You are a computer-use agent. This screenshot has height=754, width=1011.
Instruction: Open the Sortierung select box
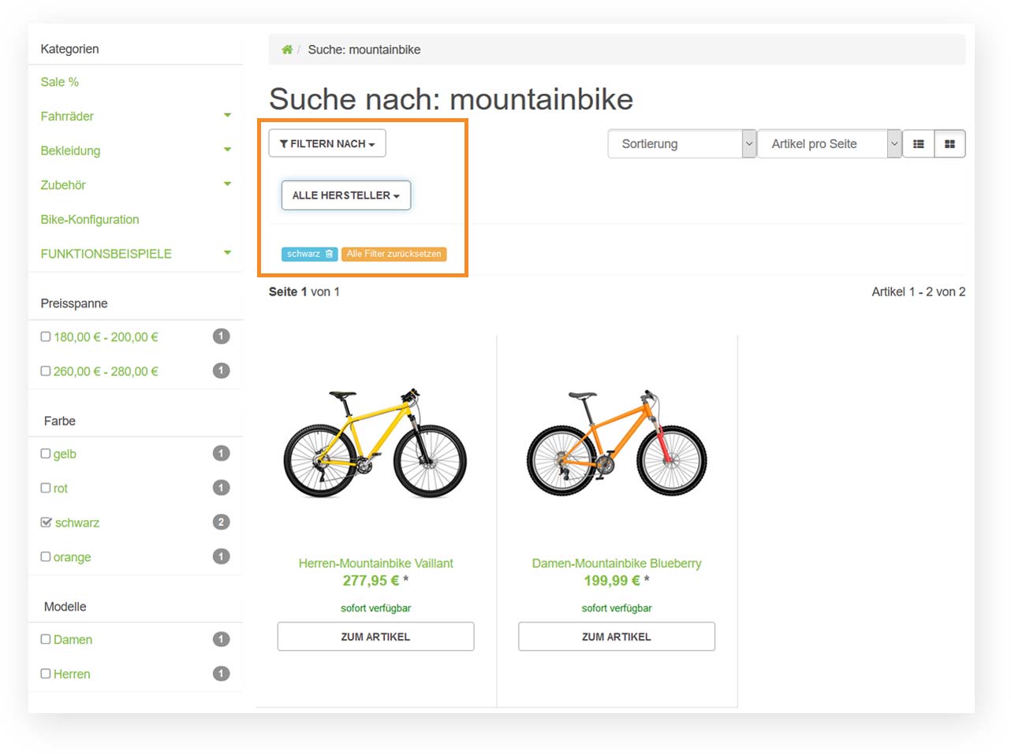(x=682, y=144)
